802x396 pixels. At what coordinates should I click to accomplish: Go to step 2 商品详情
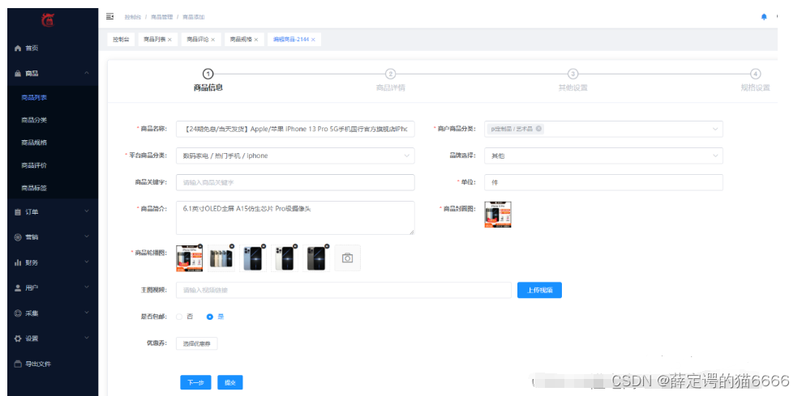(x=390, y=81)
